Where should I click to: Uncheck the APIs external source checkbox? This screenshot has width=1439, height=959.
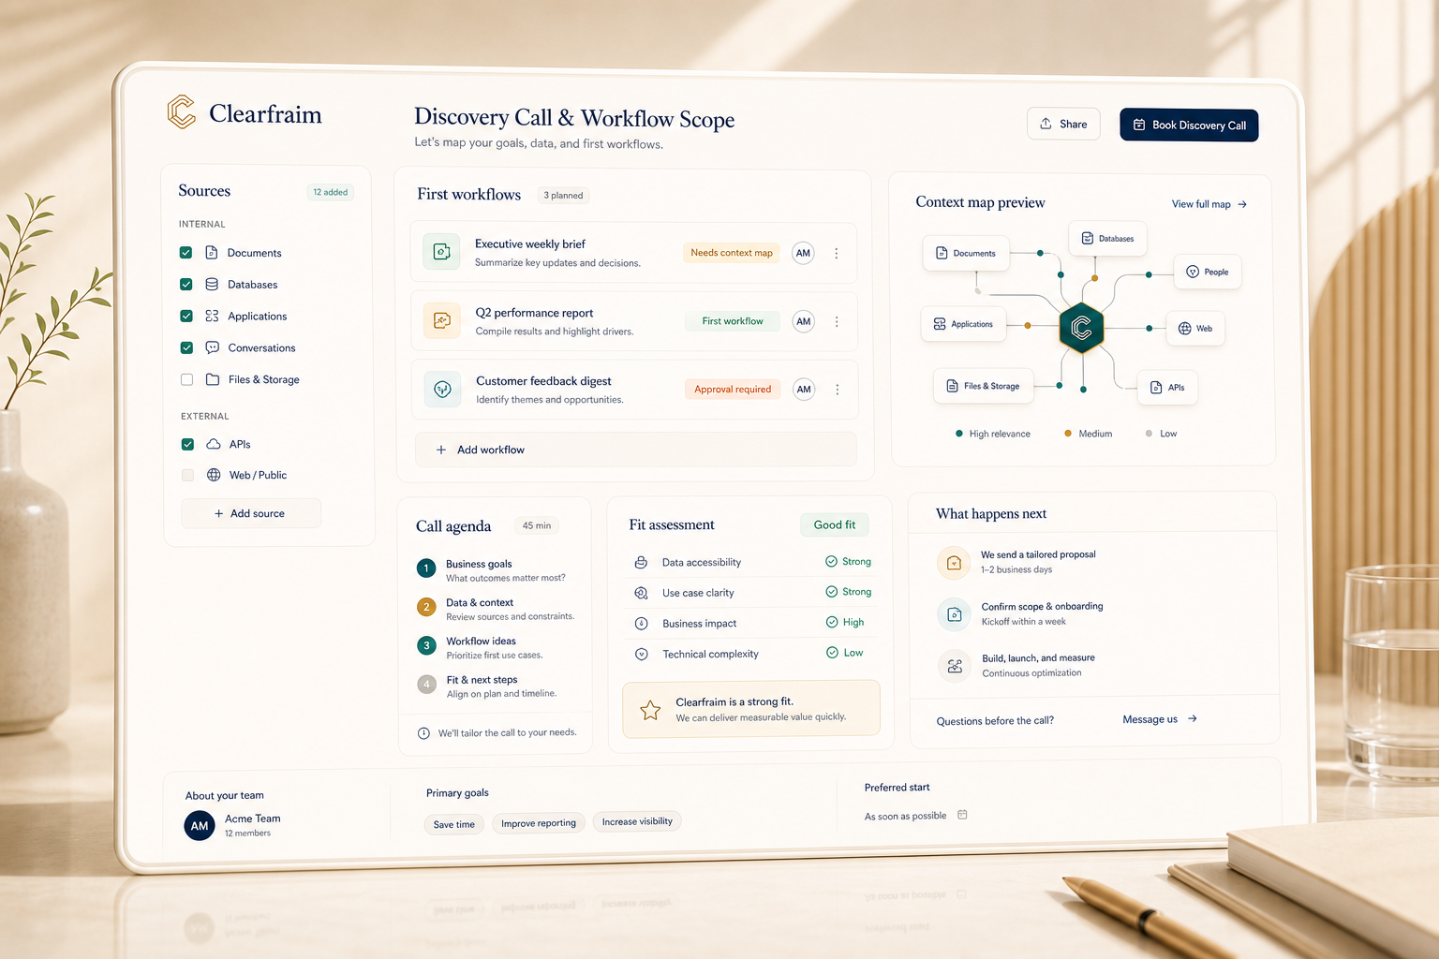187,444
